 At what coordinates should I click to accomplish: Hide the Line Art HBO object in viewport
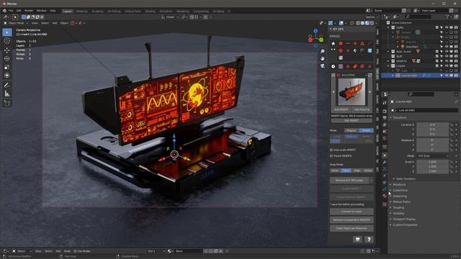tap(447, 76)
